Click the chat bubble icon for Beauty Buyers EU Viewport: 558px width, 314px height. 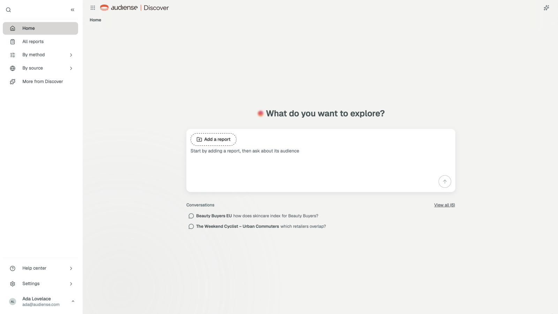click(191, 216)
